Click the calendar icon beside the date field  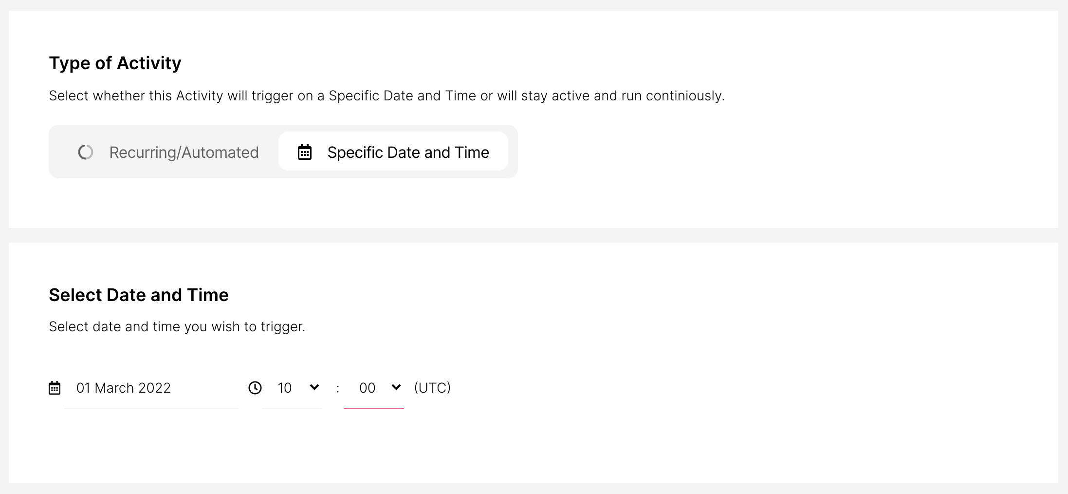(55, 388)
